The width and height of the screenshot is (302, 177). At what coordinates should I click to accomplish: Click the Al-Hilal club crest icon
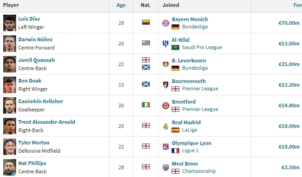166,44
